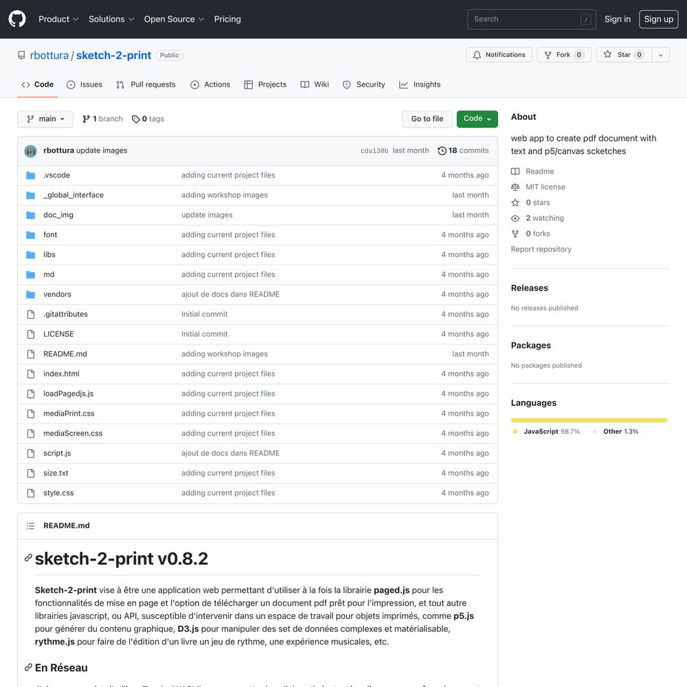Expand the Solutions menu
The height and width of the screenshot is (687, 687).
pyautogui.click(x=111, y=19)
